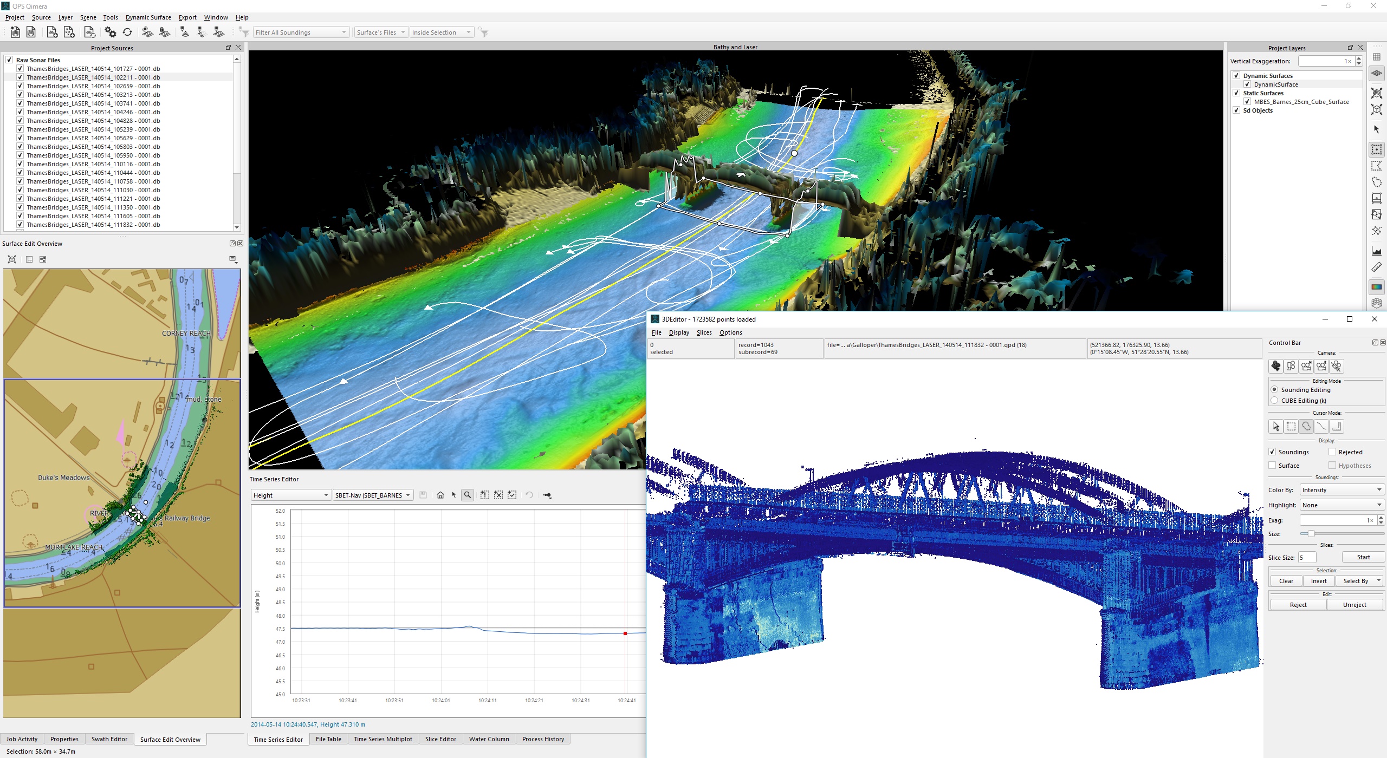Select CUBE Editing mode radio button
1387x758 pixels.
click(x=1274, y=401)
